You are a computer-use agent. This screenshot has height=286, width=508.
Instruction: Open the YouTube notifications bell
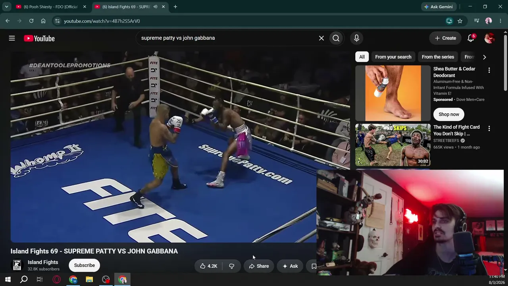[x=471, y=38]
